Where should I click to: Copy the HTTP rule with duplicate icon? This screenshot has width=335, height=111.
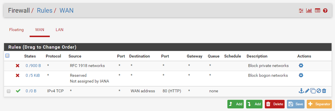click(x=313, y=91)
